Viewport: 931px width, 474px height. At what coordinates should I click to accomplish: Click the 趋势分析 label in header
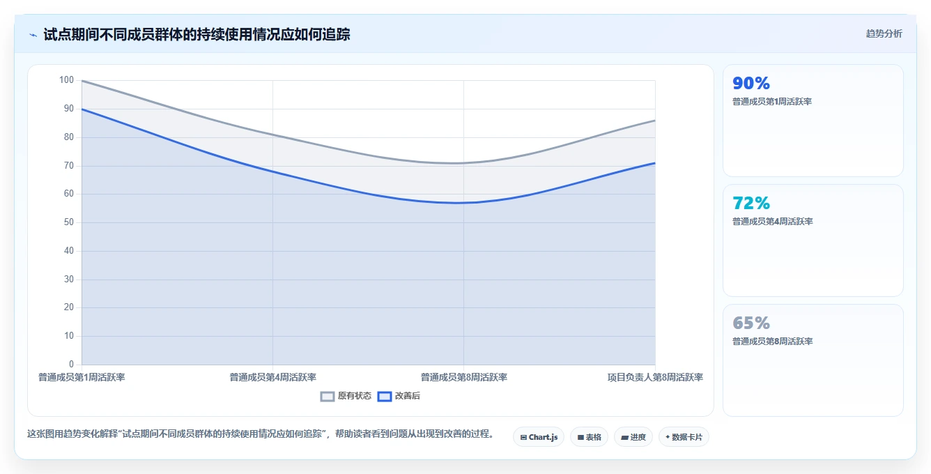[884, 33]
